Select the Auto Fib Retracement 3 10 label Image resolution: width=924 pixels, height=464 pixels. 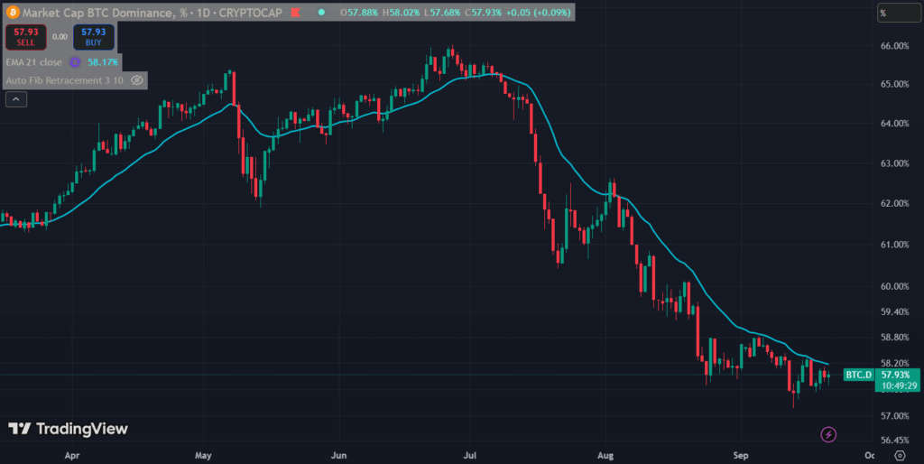65,80
